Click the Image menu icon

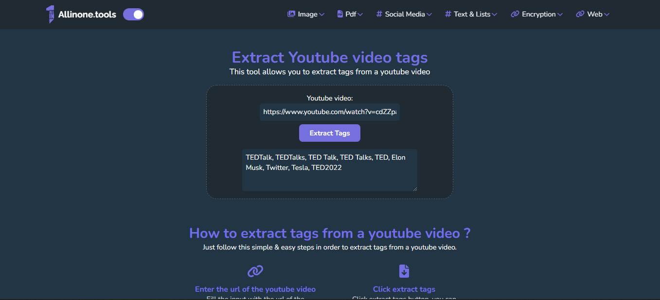pos(291,14)
